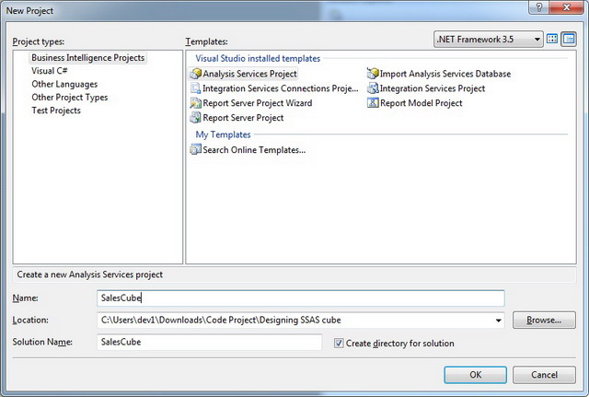Select Integration Services Connections Proje... label

280,88
